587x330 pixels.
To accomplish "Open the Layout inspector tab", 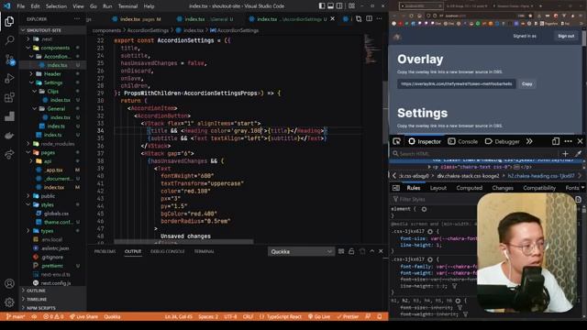I will coord(438,188).
